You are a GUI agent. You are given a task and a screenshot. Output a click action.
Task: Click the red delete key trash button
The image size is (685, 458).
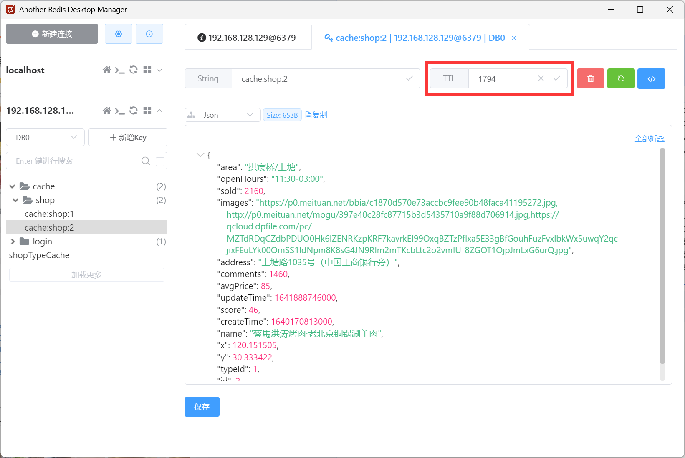590,78
